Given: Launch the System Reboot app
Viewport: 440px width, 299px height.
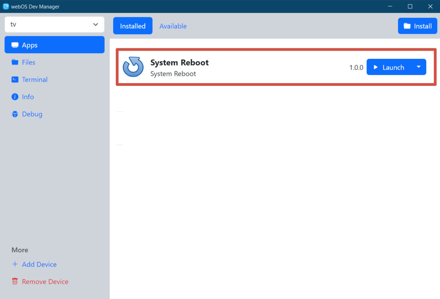Looking at the screenshot, I should 389,67.
